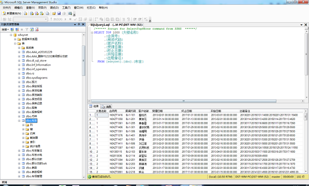Close the SQLQuery1.sql document with the X

[x=306, y=25]
